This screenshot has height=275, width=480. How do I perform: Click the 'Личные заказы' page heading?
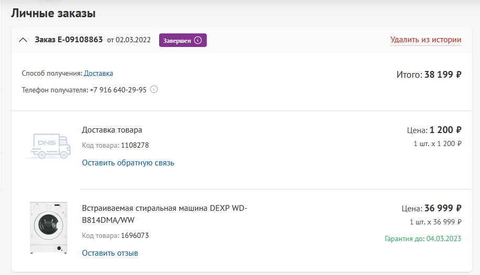pos(53,14)
